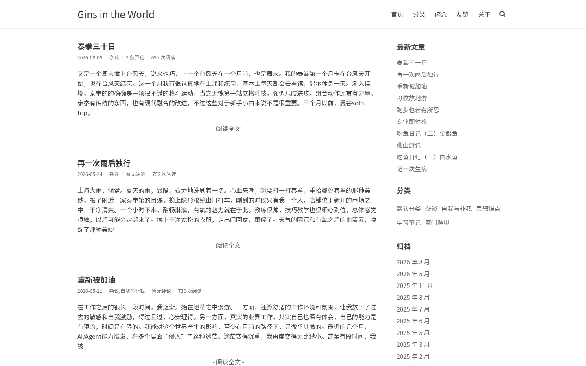Open the post title 泰拳三十日
The width and height of the screenshot is (586, 366).
(96, 46)
